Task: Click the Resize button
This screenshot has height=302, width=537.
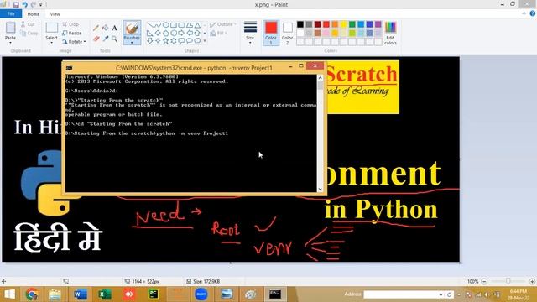Action: pos(72,34)
